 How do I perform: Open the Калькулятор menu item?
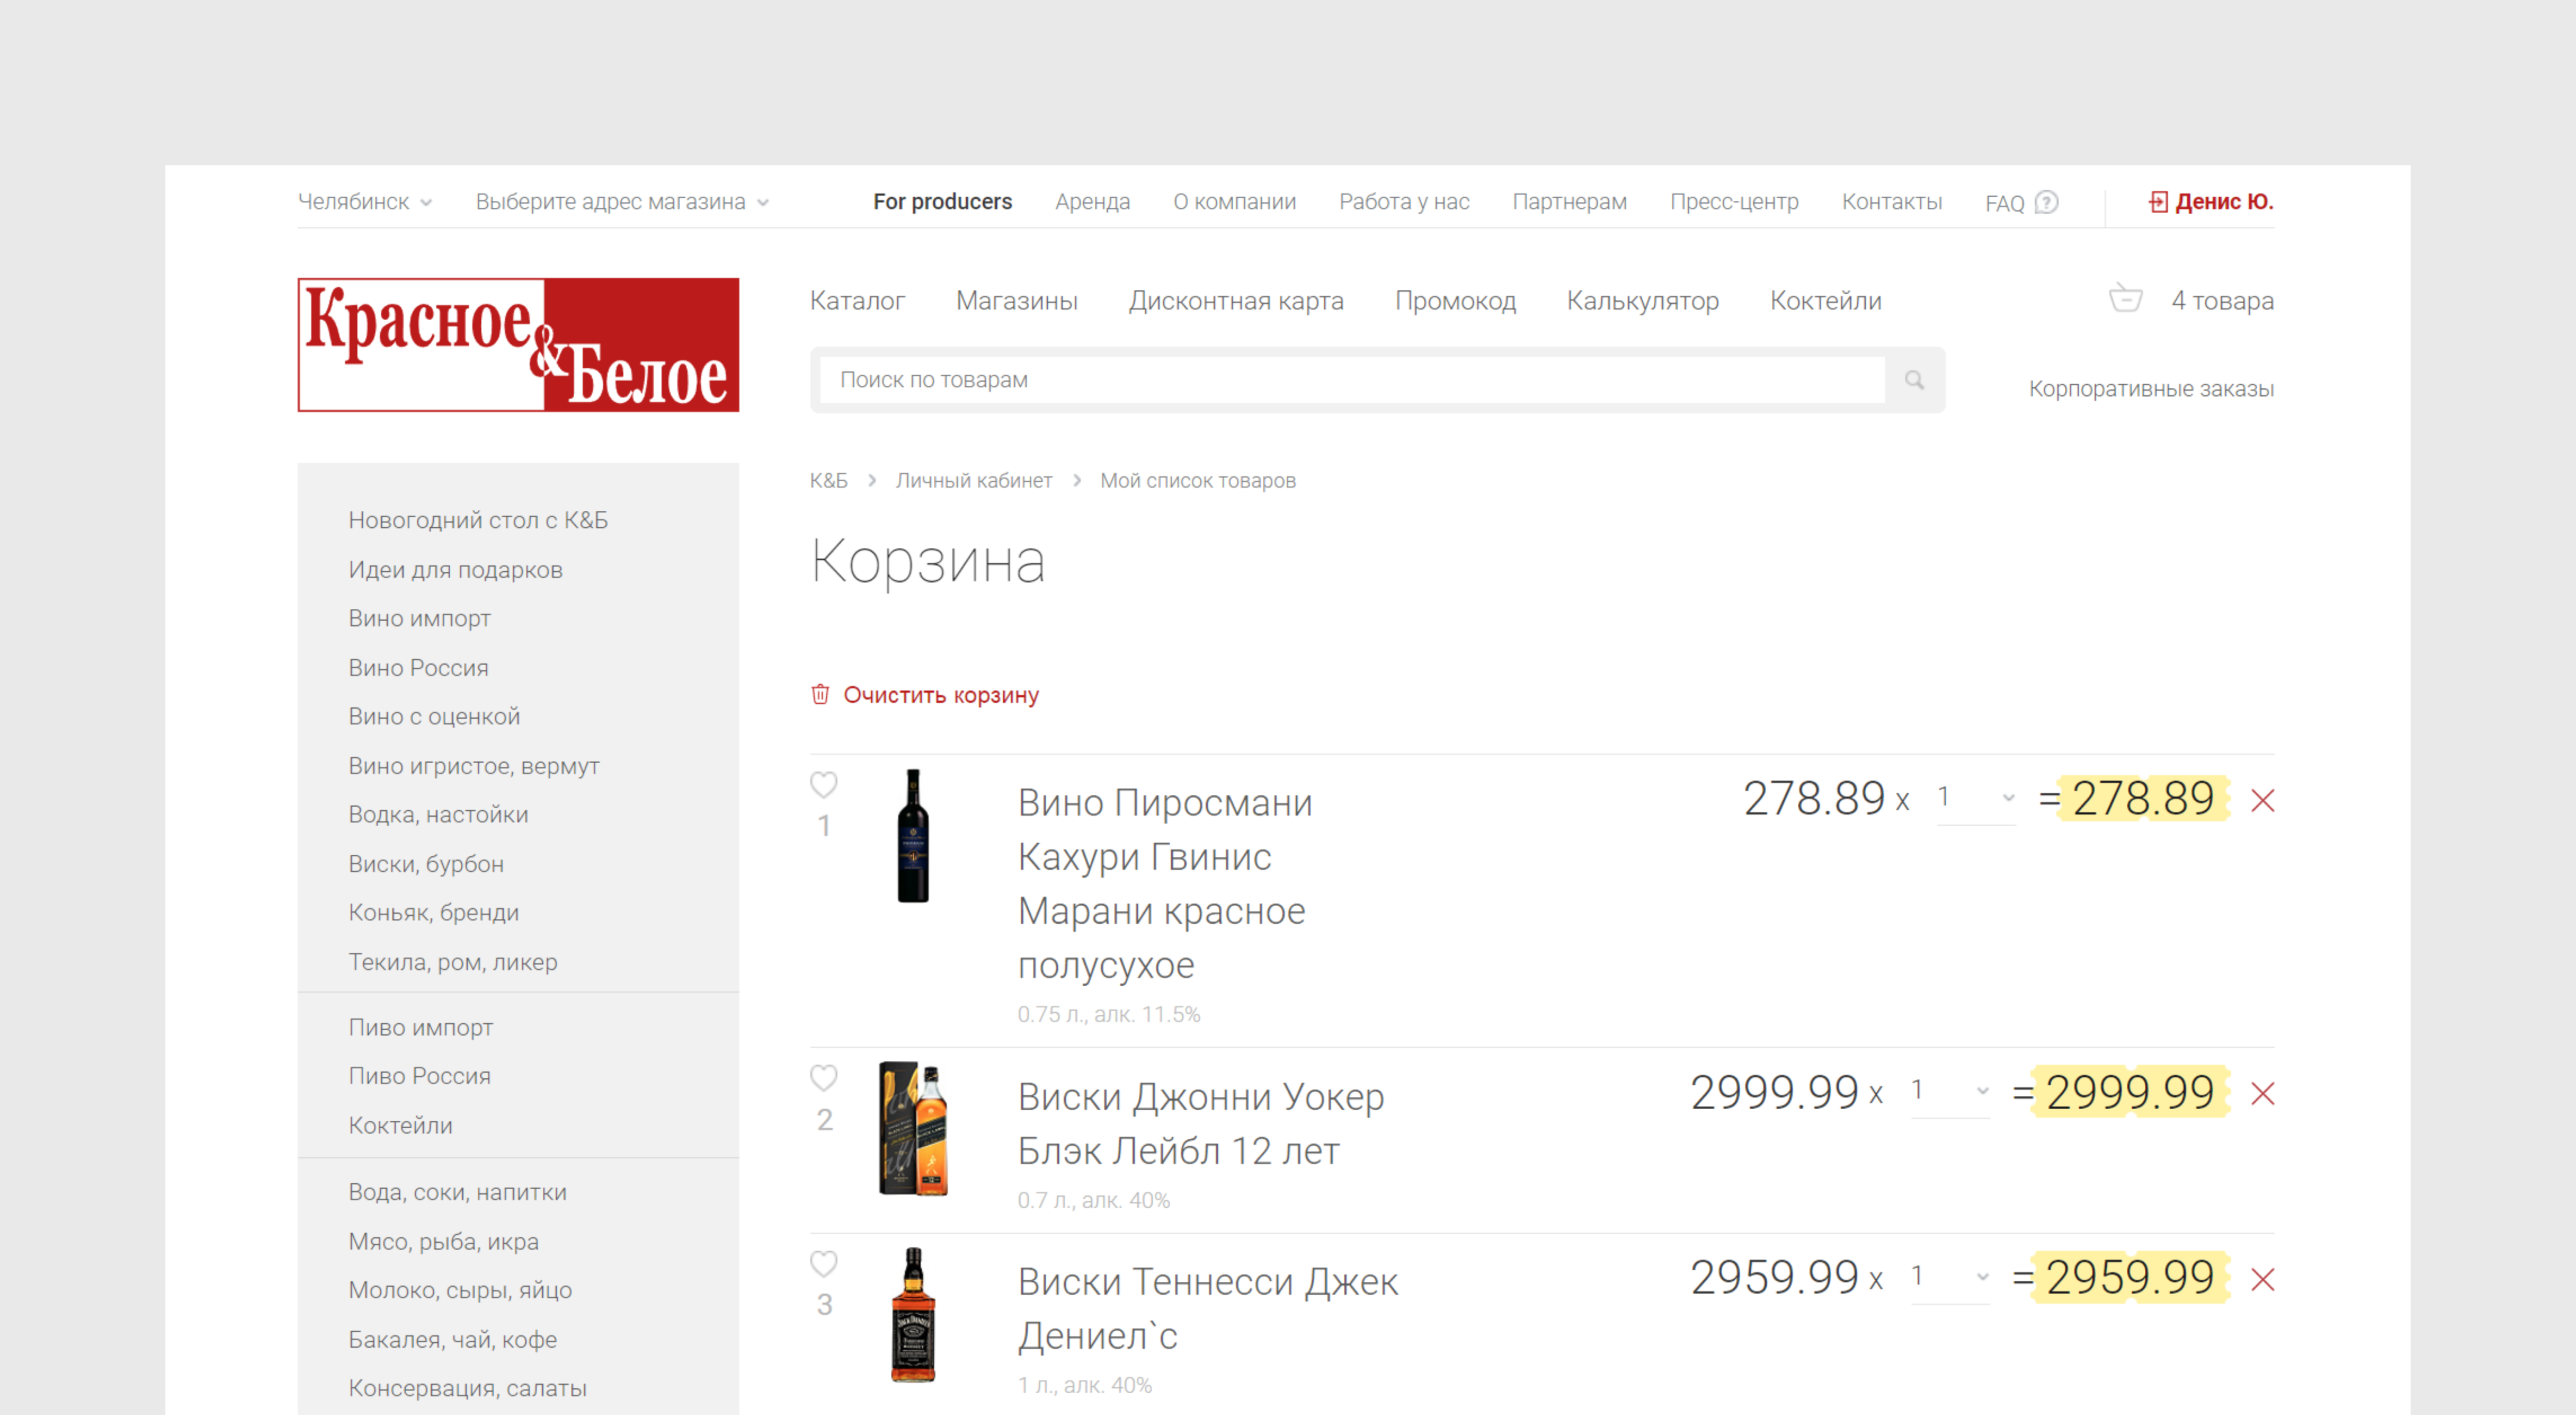tap(1642, 301)
